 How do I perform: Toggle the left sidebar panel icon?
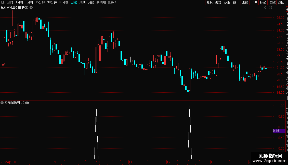click(3, 2)
